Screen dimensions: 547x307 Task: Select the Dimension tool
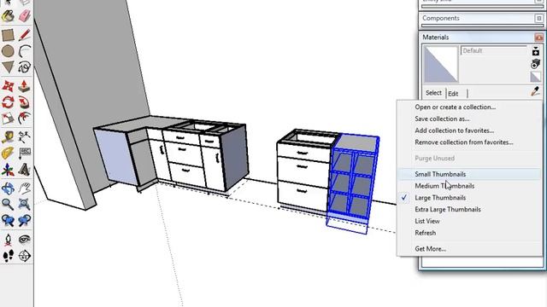click(24, 137)
